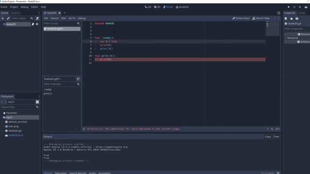Screen dimensions: 310x174
Task: Open script editor File menu
Action: point(46,18)
